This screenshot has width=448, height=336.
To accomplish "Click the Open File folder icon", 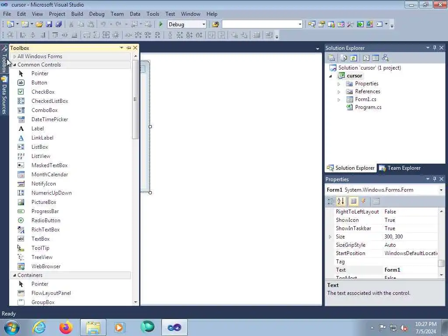I will tap(39, 24).
